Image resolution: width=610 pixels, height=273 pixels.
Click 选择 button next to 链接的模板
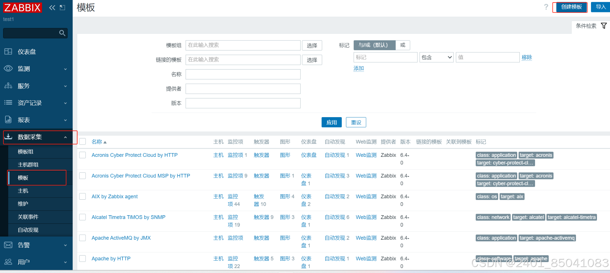(312, 60)
